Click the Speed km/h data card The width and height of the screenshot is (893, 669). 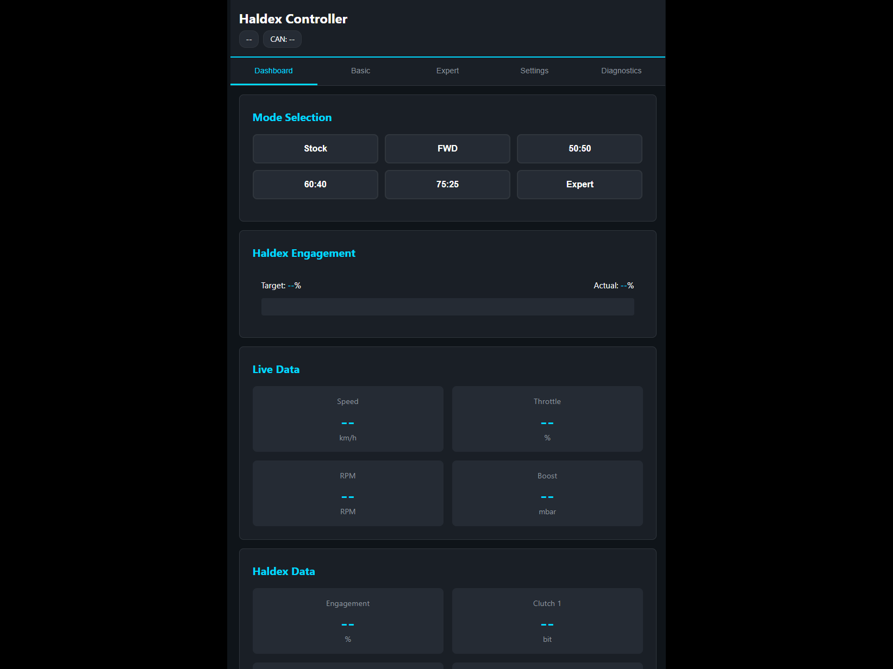tap(348, 419)
